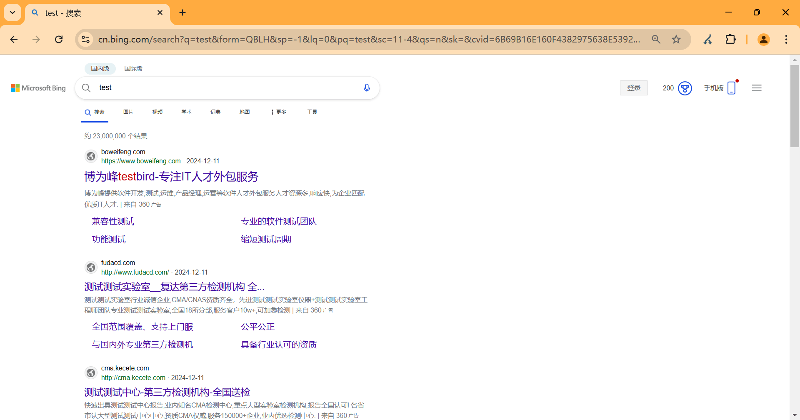Open the 博为峰testbird result title
This screenshot has width=800, height=420.
(171, 176)
